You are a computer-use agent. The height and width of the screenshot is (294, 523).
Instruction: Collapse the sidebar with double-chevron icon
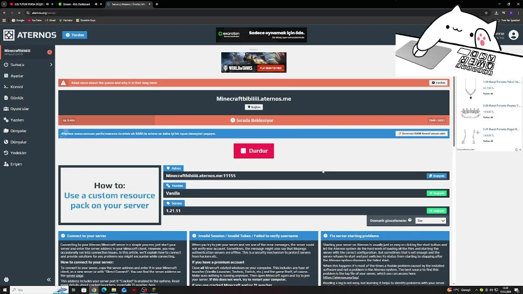pos(49,280)
